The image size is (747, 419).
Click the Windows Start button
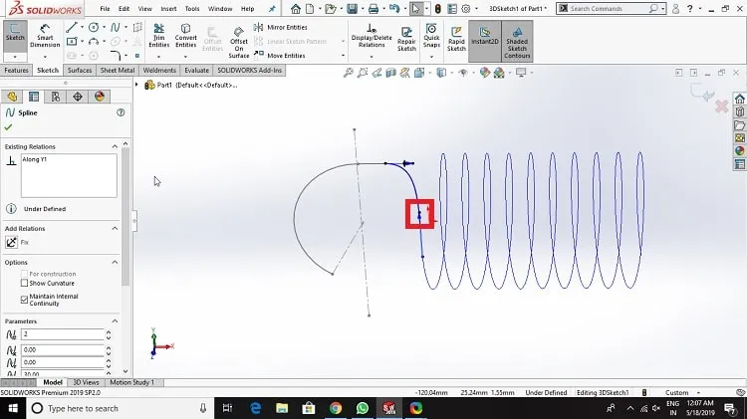pyautogui.click(x=13, y=408)
